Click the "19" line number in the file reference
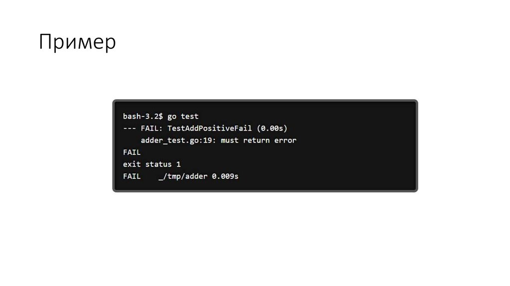The width and height of the screenshot is (510, 286). (208, 141)
